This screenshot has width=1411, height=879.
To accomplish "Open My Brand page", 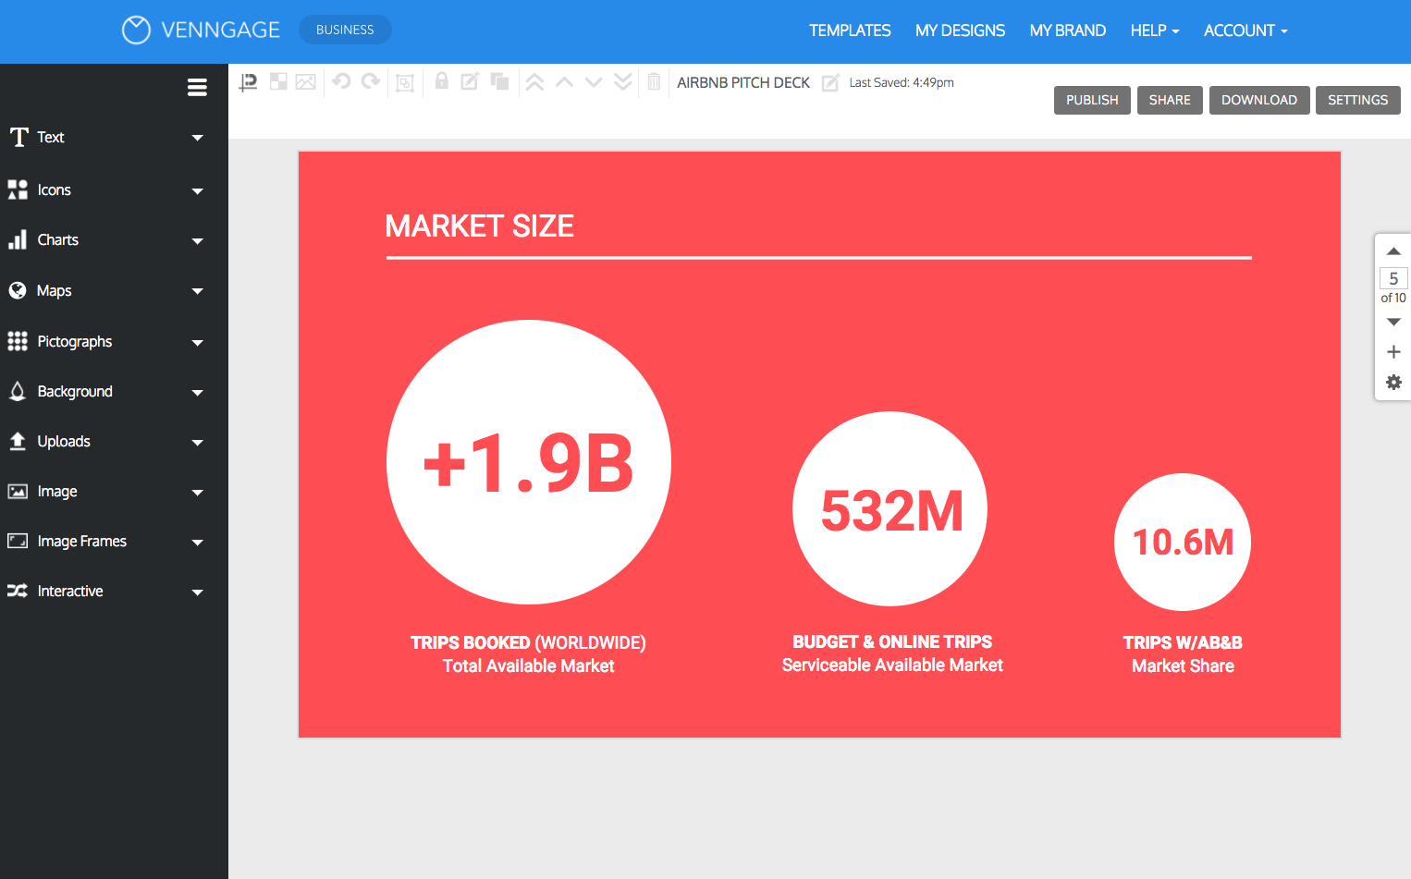I will tap(1067, 31).
